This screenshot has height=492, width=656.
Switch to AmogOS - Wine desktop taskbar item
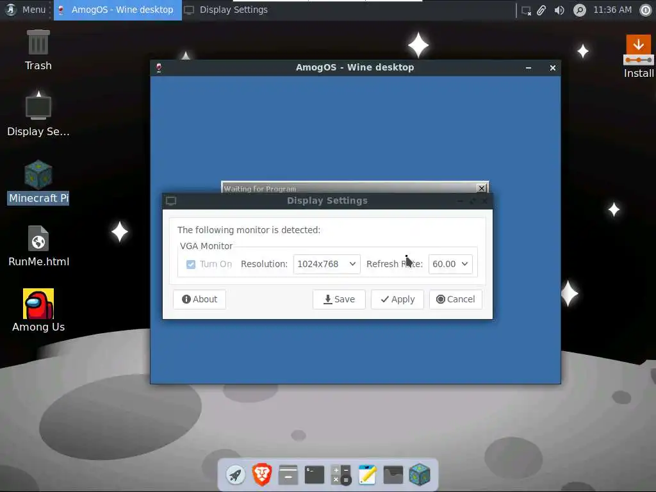point(118,10)
